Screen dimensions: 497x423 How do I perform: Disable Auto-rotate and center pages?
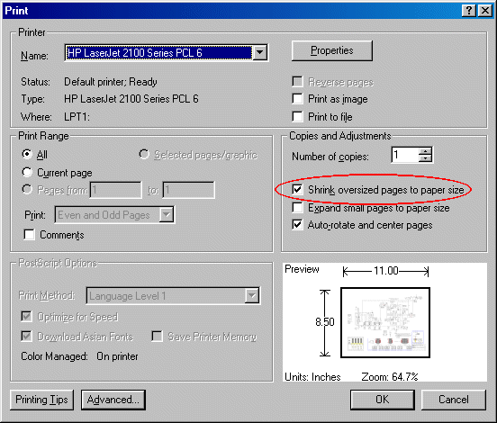(297, 225)
